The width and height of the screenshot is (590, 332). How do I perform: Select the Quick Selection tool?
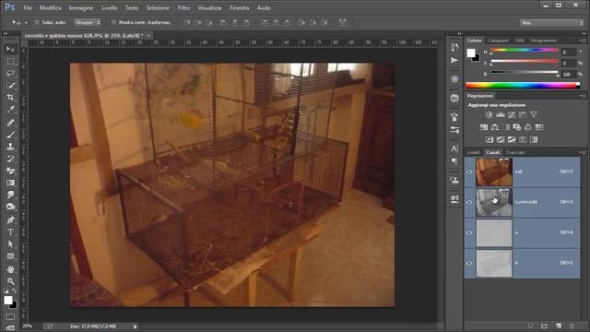10,85
